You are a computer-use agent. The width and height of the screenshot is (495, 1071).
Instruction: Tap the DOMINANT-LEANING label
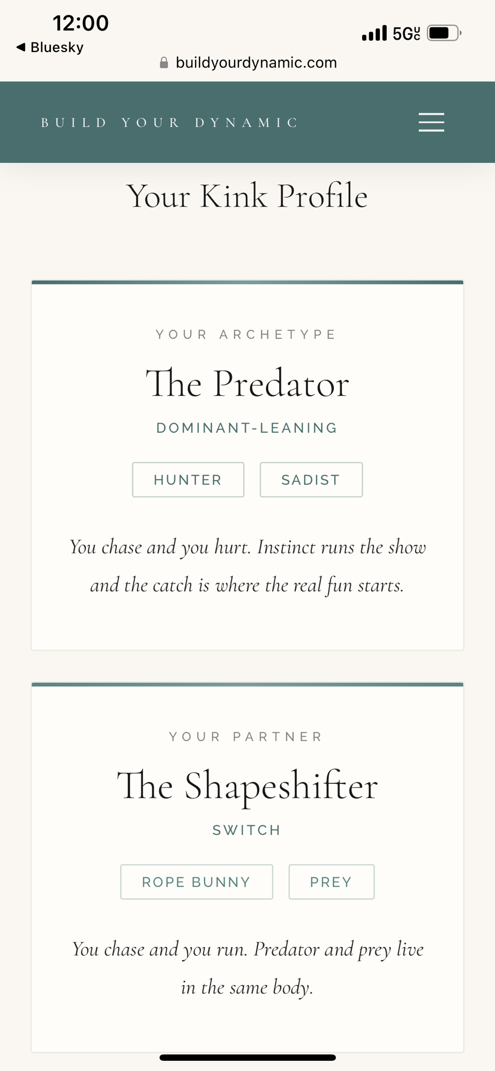tap(247, 428)
